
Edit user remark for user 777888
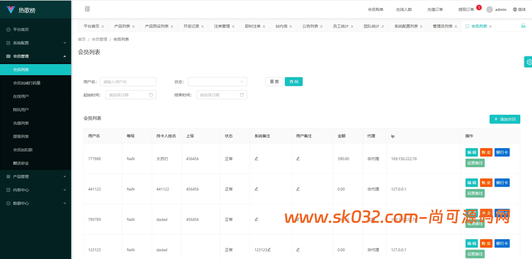[298, 158]
